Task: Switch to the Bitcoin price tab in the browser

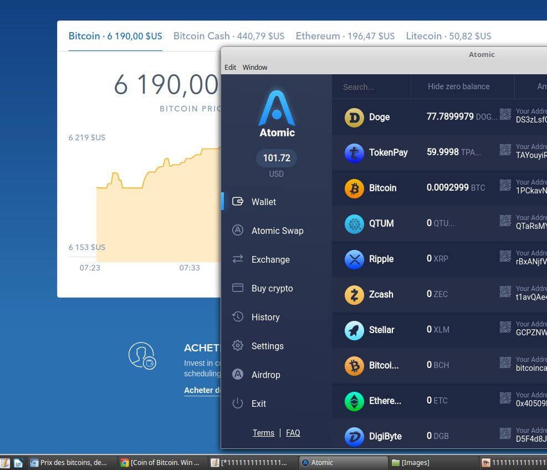Action: coord(115,36)
